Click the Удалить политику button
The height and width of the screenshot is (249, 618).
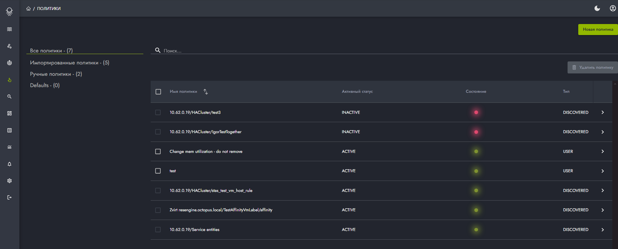[x=593, y=67]
